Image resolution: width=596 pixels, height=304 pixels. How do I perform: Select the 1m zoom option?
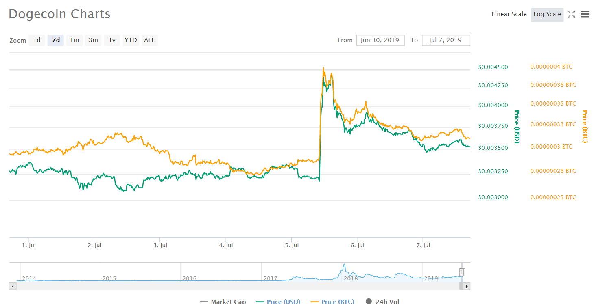(x=74, y=40)
